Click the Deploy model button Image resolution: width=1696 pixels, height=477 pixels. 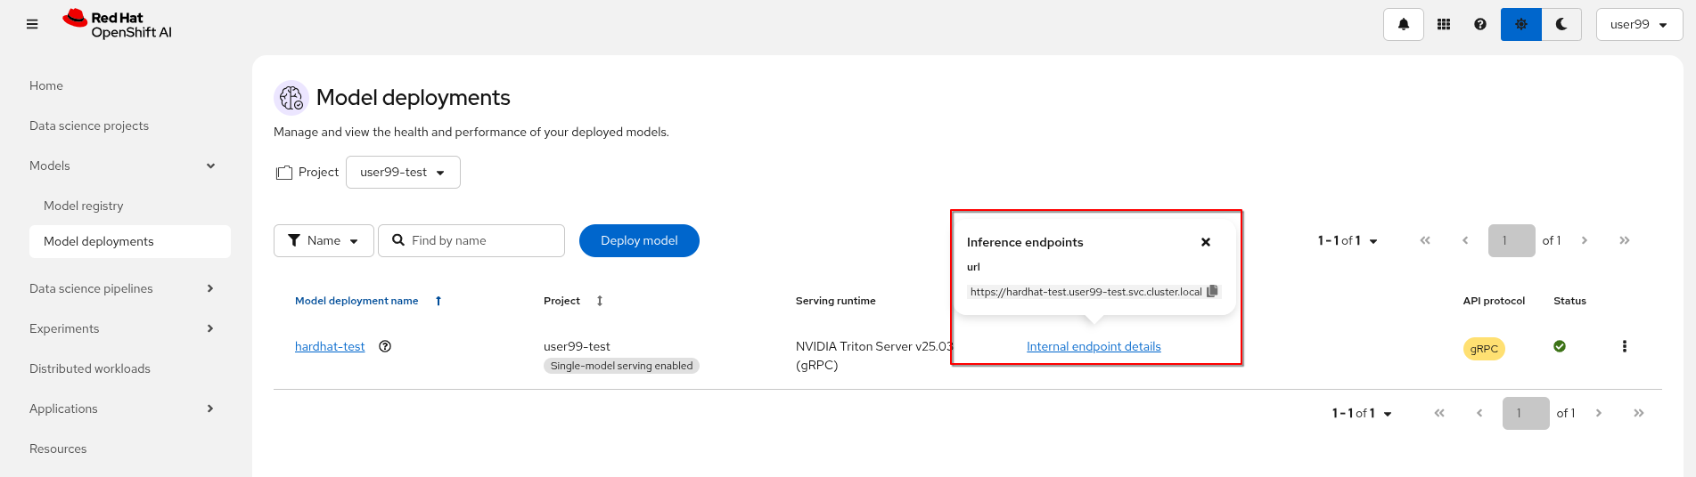(x=639, y=241)
